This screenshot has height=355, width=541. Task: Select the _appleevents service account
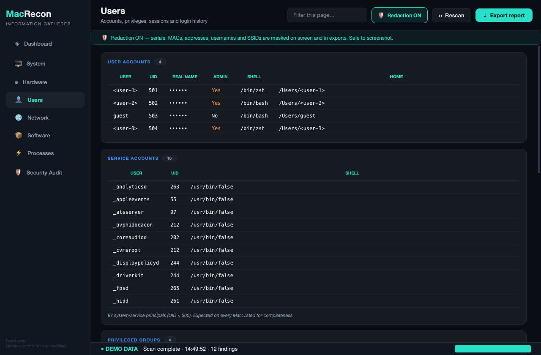131,199
